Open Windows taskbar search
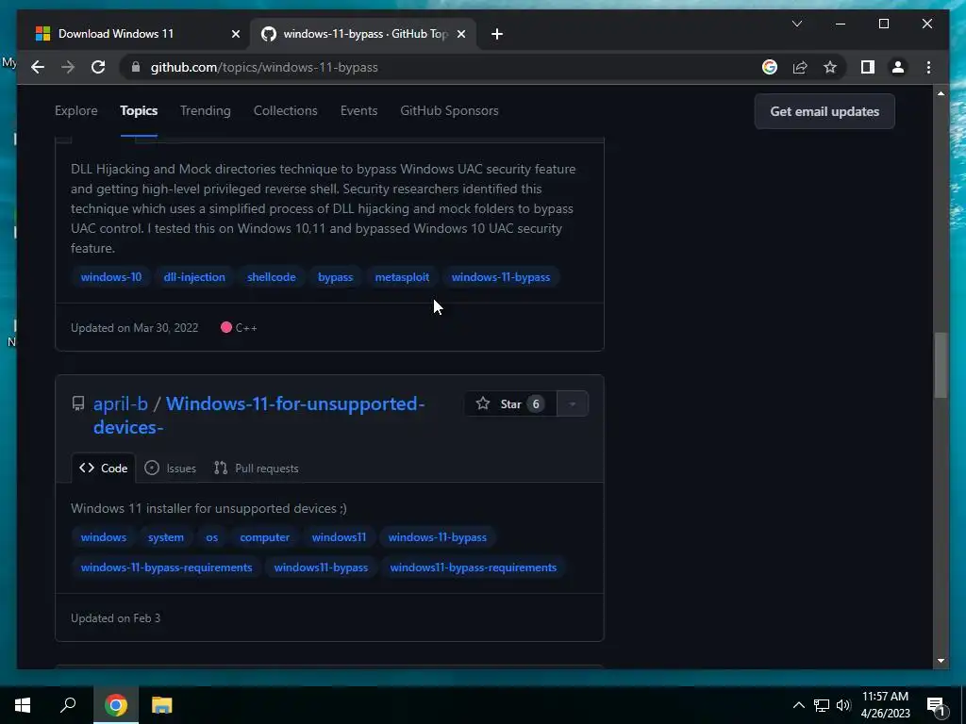This screenshot has height=724, width=966. pos(68,705)
